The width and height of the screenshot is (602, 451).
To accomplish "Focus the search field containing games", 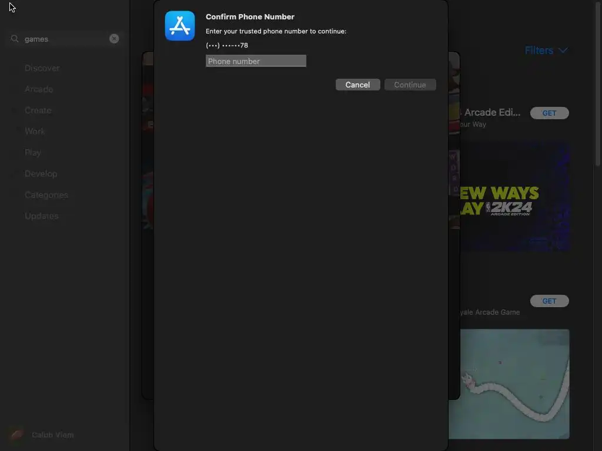I will point(65,39).
